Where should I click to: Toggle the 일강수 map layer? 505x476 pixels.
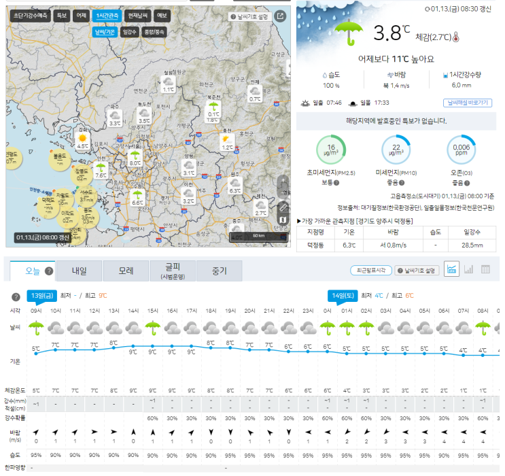click(x=129, y=32)
